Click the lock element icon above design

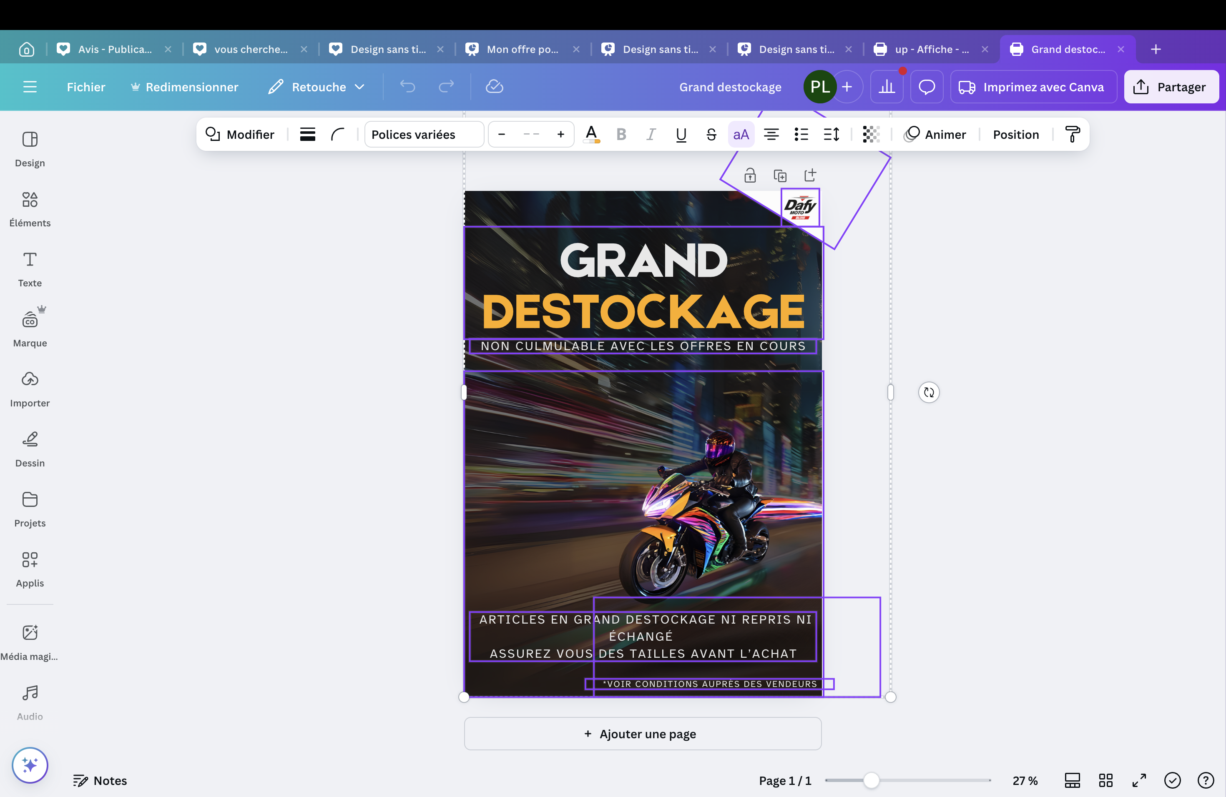(749, 175)
